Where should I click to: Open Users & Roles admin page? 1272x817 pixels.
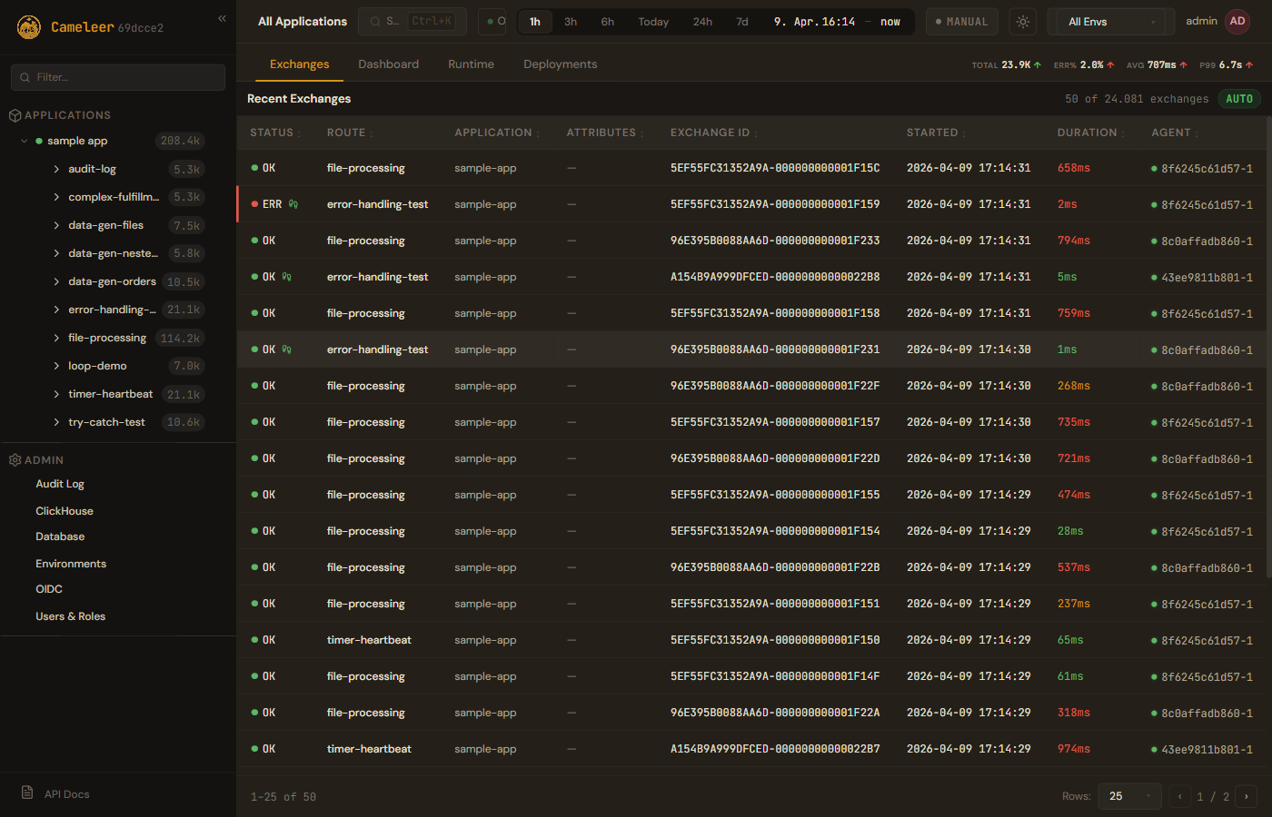coord(70,616)
